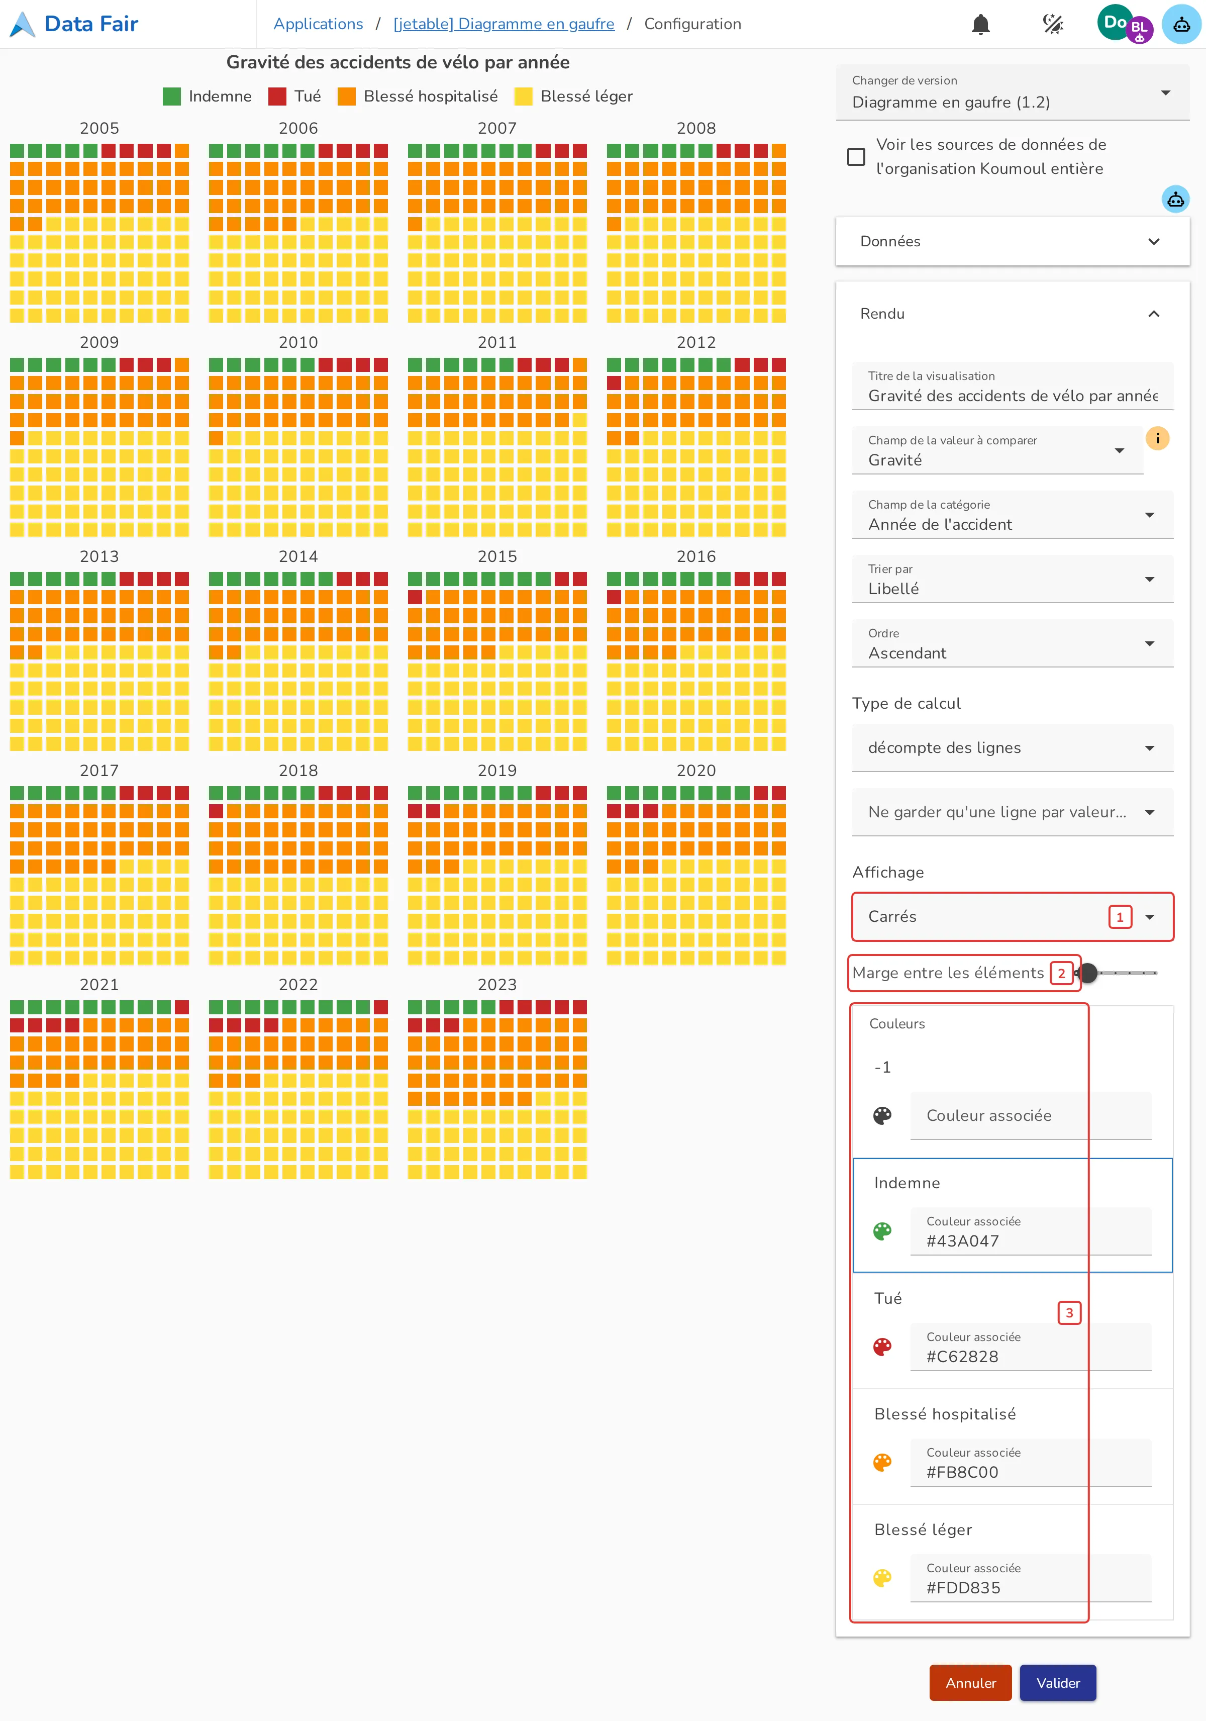1206x1721 pixels.
Task: Collapse the Rendu panel
Action: (1013, 313)
